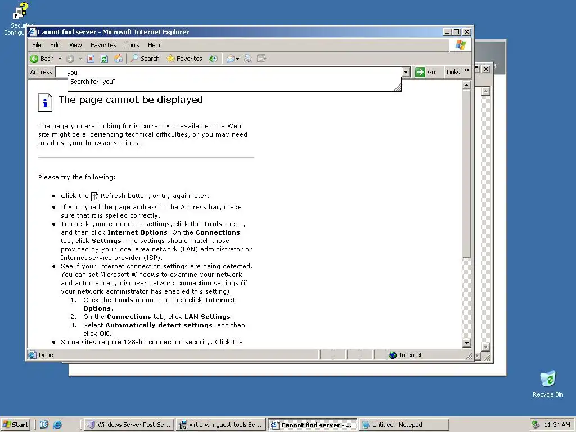Click the History toolbar icon

[x=213, y=58]
